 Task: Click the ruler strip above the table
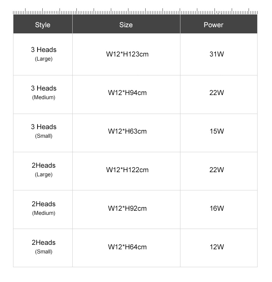(x=135, y=11)
